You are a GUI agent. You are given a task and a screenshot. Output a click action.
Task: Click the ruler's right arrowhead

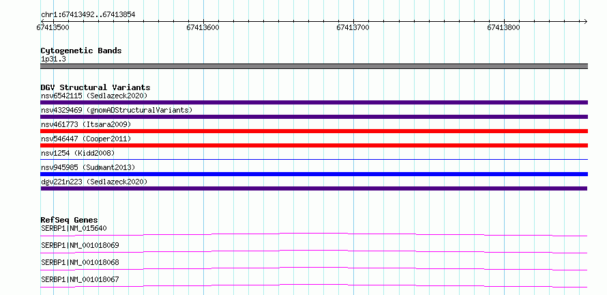click(586, 21)
